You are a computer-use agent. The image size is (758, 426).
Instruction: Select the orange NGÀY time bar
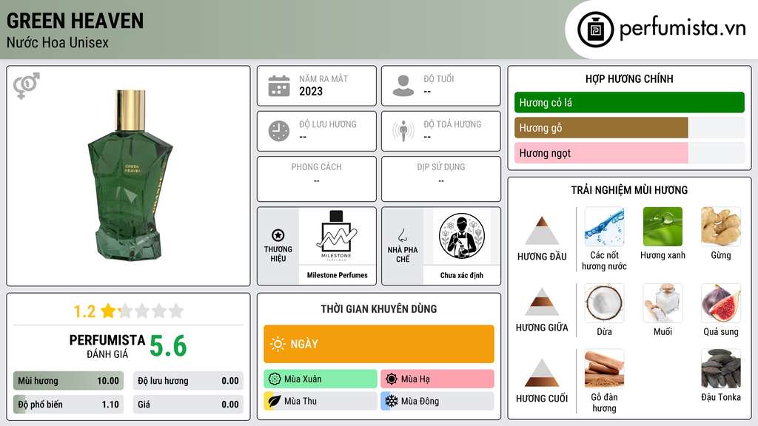(x=378, y=344)
